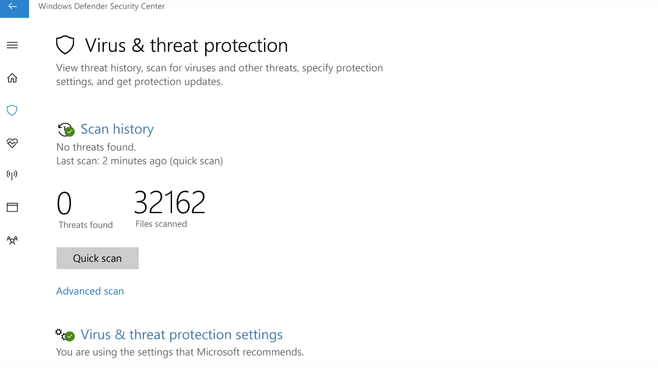
Task: Open the Scan history link
Action: click(x=117, y=129)
